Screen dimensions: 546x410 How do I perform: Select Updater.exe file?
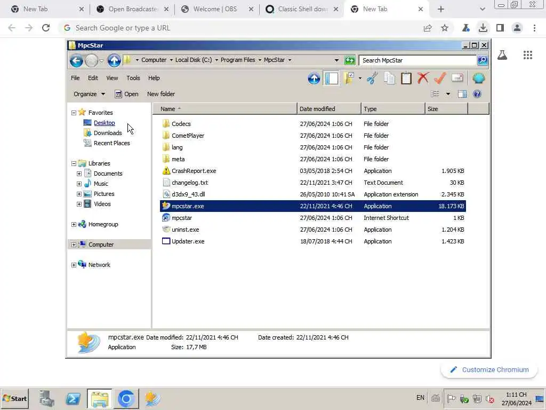click(x=188, y=241)
